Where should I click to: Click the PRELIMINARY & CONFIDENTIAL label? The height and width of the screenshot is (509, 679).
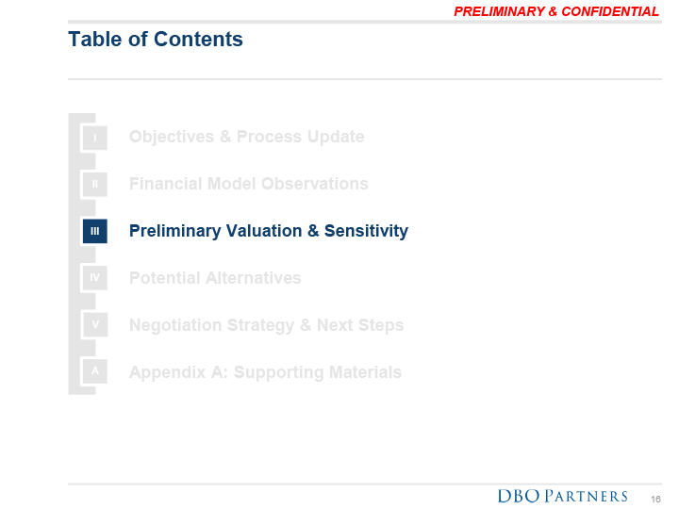click(556, 11)
